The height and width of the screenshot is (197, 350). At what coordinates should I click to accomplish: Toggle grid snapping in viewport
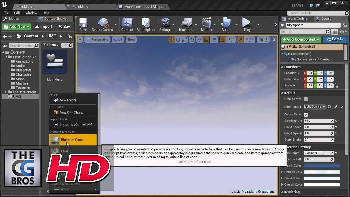coord(206,40)
